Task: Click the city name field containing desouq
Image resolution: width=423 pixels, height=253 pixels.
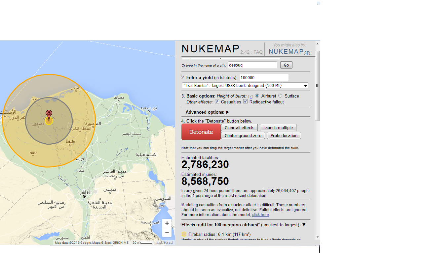Action: click(253, 65)
